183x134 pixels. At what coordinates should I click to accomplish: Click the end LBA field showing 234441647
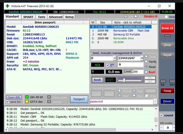click(x=129, y=58)
